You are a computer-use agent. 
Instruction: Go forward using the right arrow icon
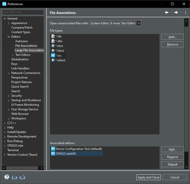176,12
